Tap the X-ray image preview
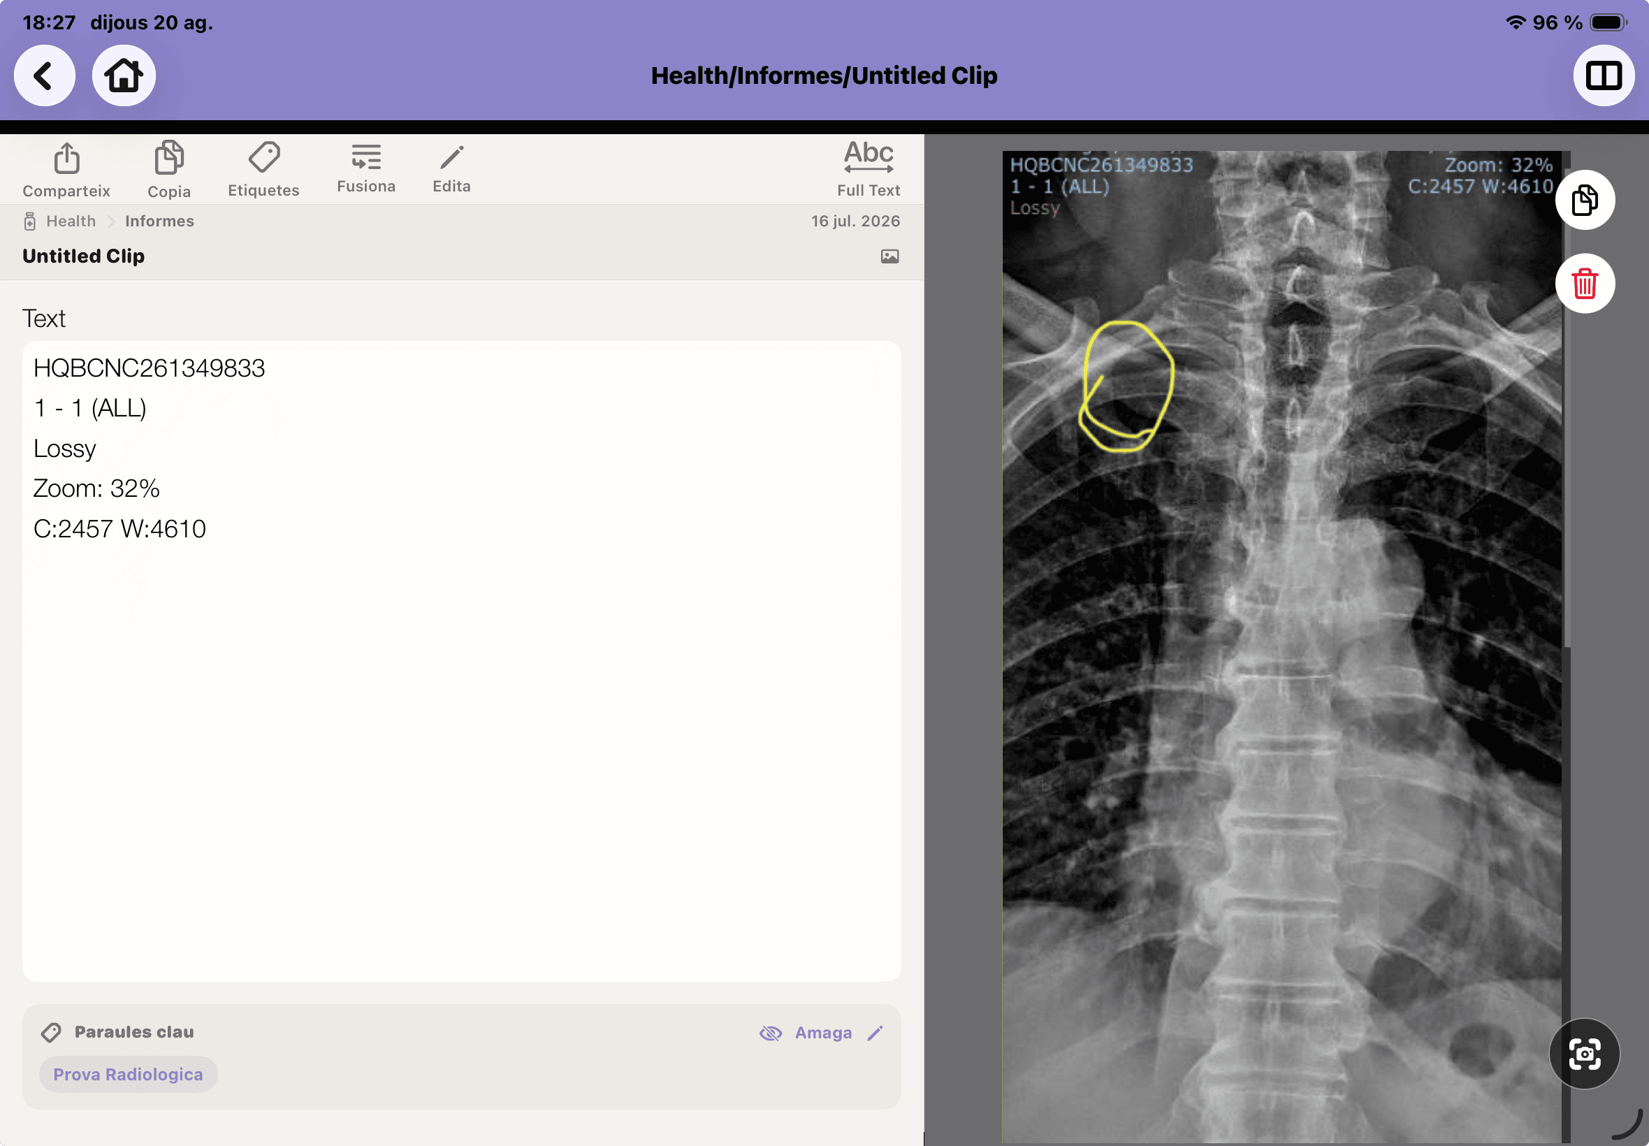This screenshot has height=1146, width=1649. tap(1281, 646)
